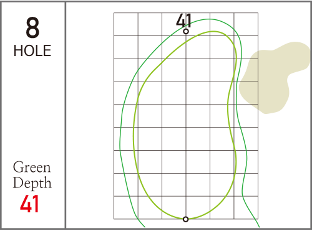Click the grid line segment between the two circle markers

point(186,125)
